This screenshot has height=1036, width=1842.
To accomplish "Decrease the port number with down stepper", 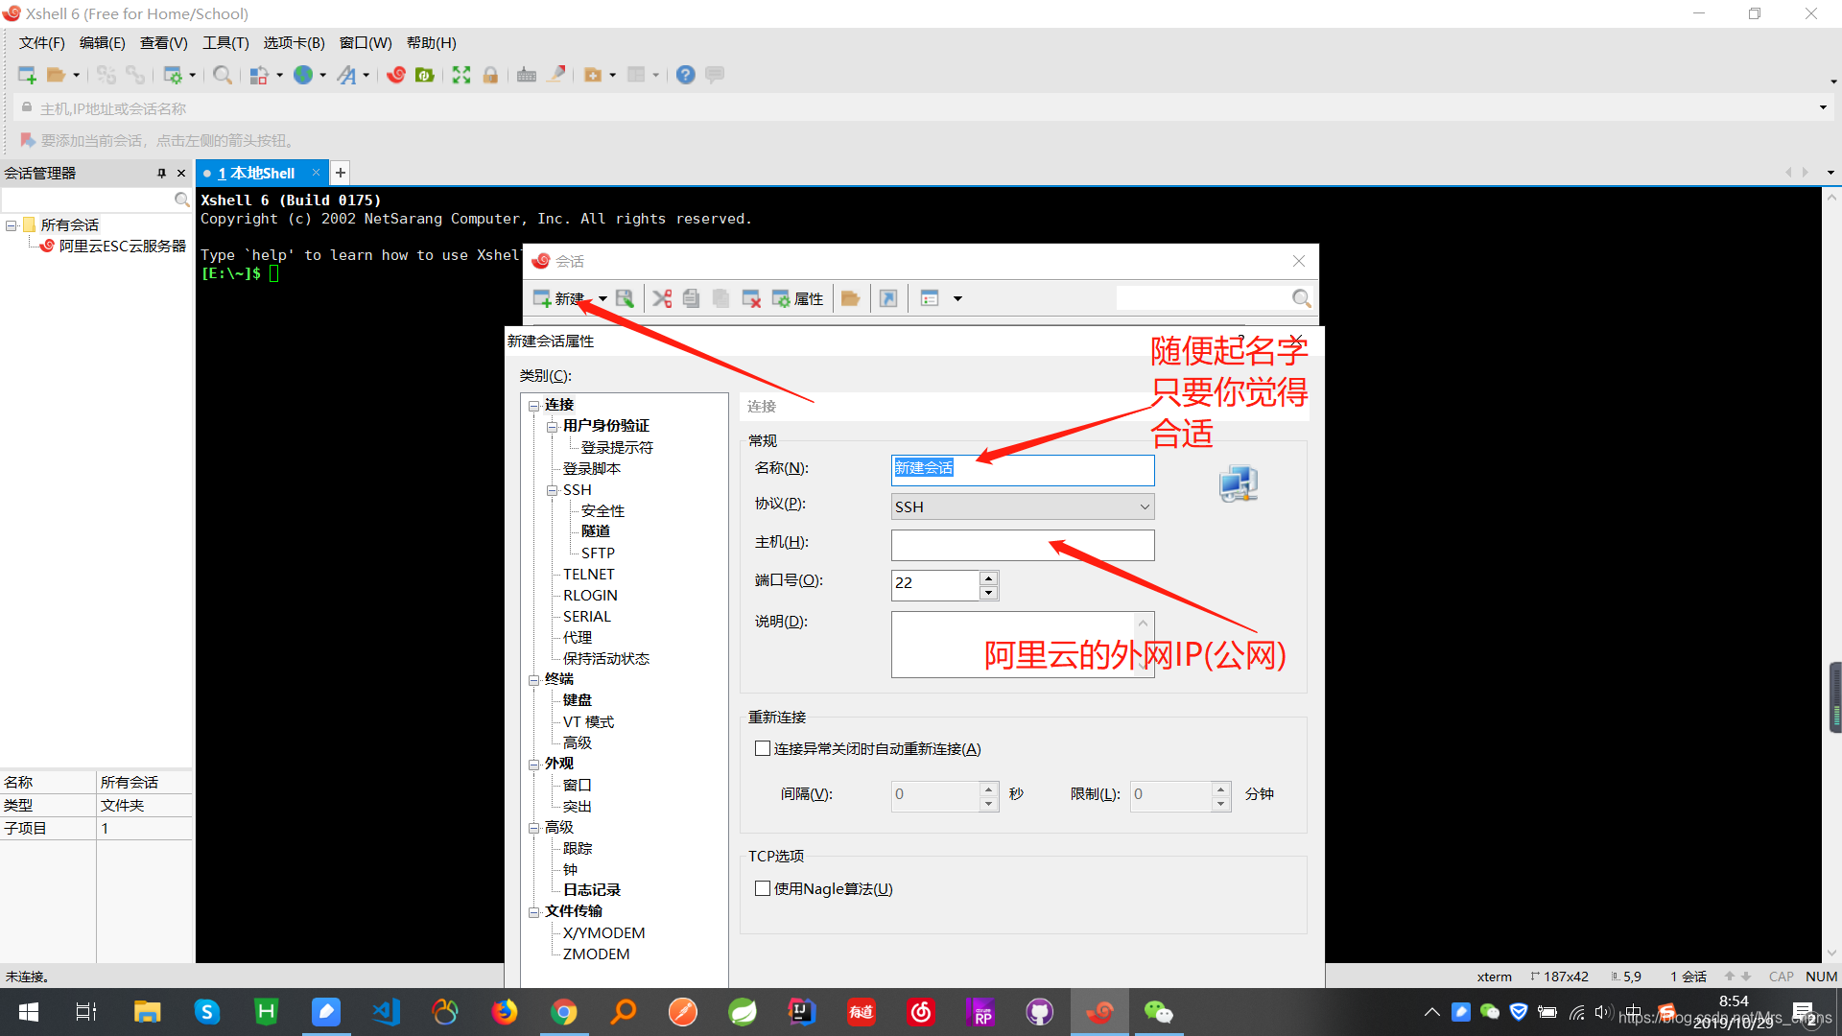I will click(988, 593).
